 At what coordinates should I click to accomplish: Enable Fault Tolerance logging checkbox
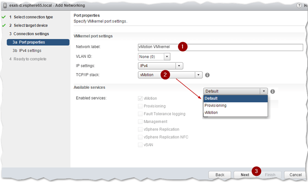(140, 114)
